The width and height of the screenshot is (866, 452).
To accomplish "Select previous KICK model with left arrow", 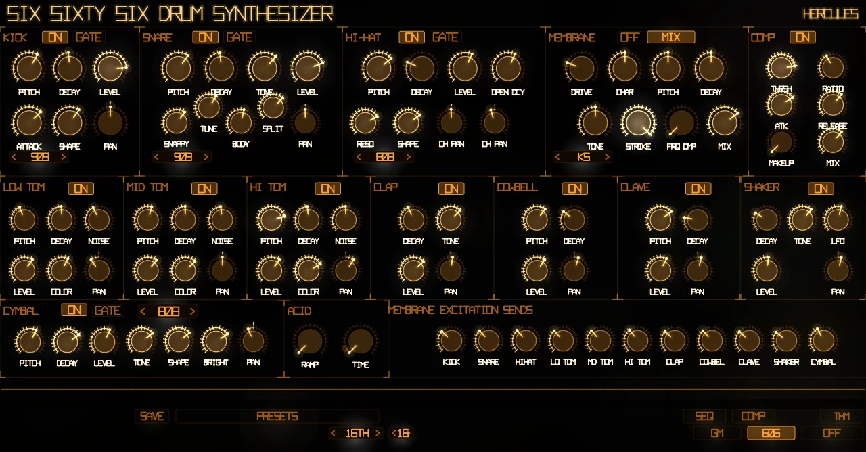I will coord(14,157).
